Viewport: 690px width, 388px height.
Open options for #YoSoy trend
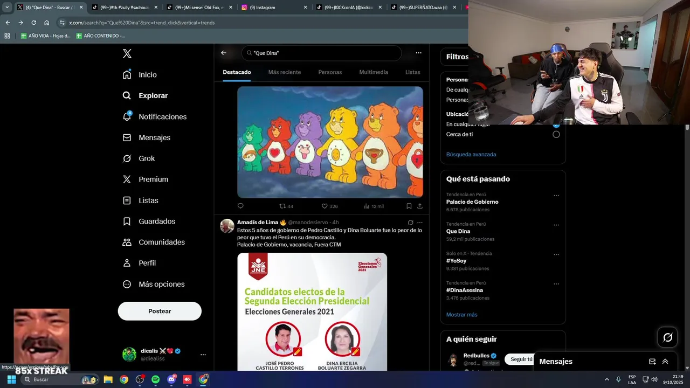pyautogui.click(x=556, y=254)
